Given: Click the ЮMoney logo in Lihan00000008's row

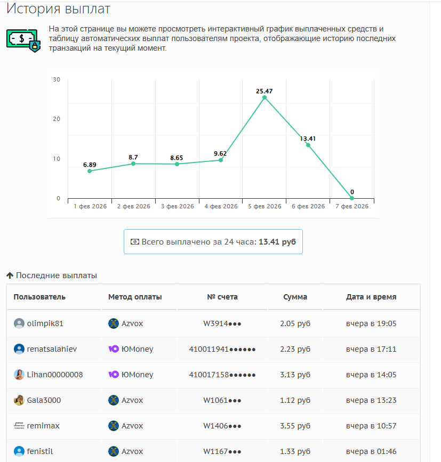Looking at the screenshot, I should tap(114, 375).
